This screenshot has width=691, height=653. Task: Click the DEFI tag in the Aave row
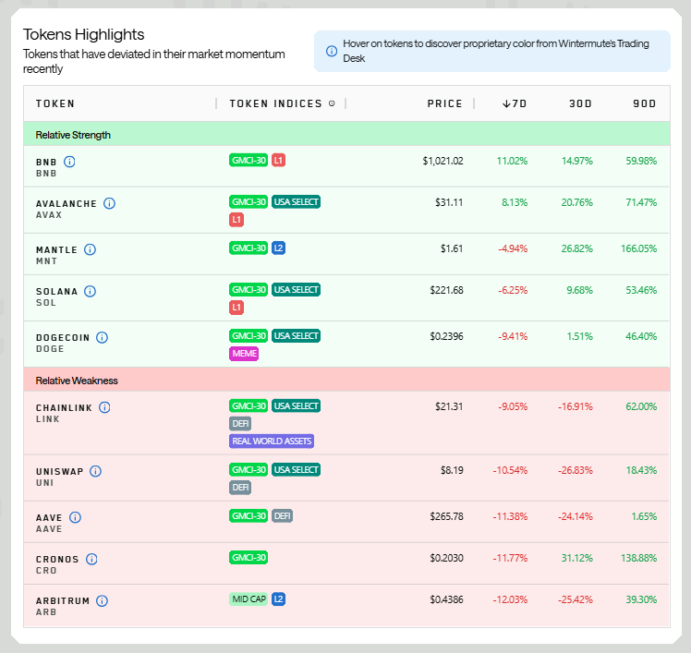[x=282, y=515]
